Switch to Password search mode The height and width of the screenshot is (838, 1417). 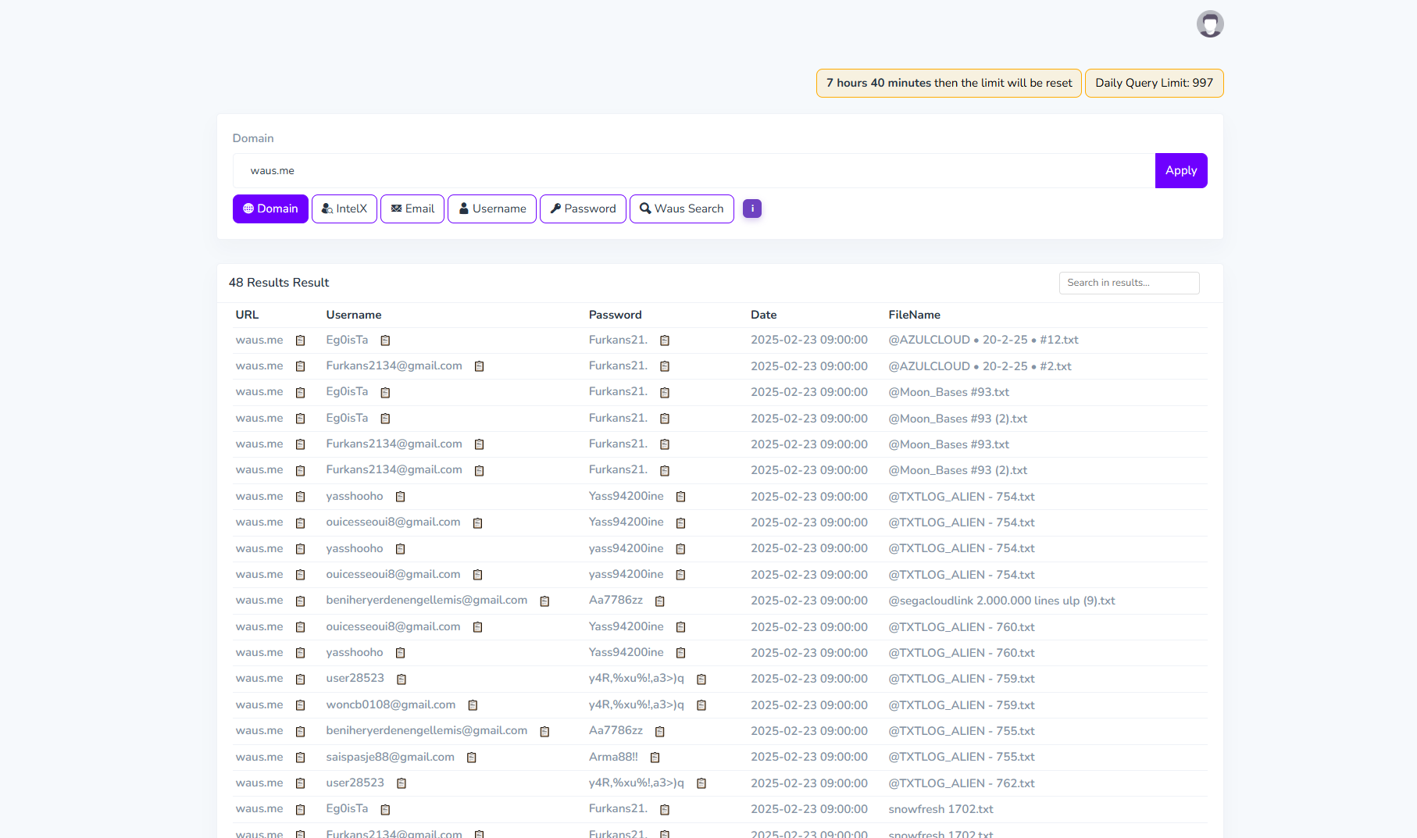point(583,209)
